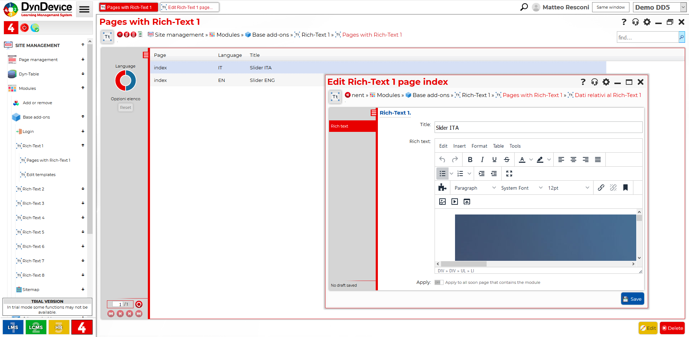Click the Save button
The width and height of the screenshot is (689, 337).
tap(632, 299)
